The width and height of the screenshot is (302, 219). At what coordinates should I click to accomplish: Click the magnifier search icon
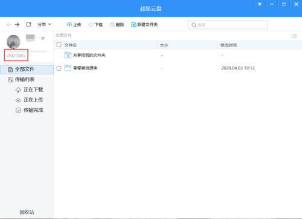[x=194, y=25]
